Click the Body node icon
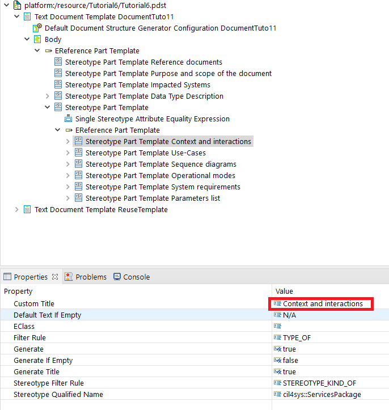The height and width of the screenshot is (410, 389). pyautogui.click(x=37, y=40)
